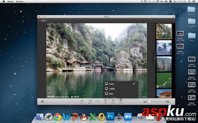Click the volume icon in menu bar
The image size is (198, 123).
coord(161,1)
